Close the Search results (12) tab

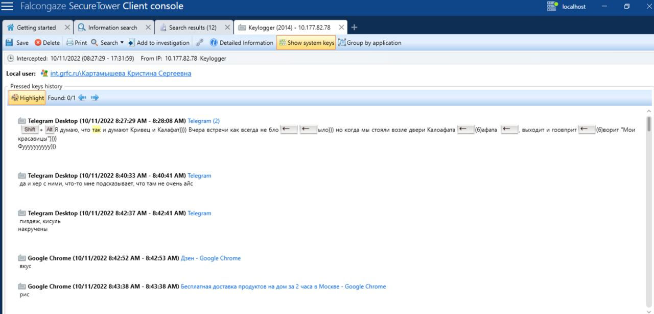click(227, 28)
